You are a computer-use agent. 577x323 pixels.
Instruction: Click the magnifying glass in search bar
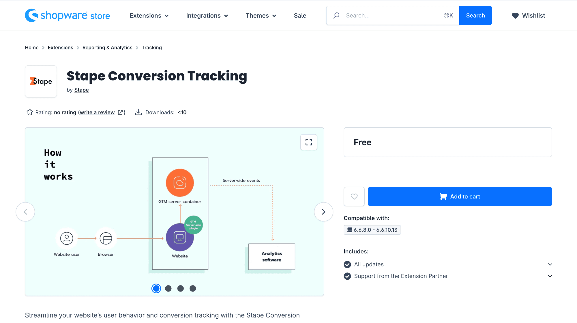(x=336, y=15)
